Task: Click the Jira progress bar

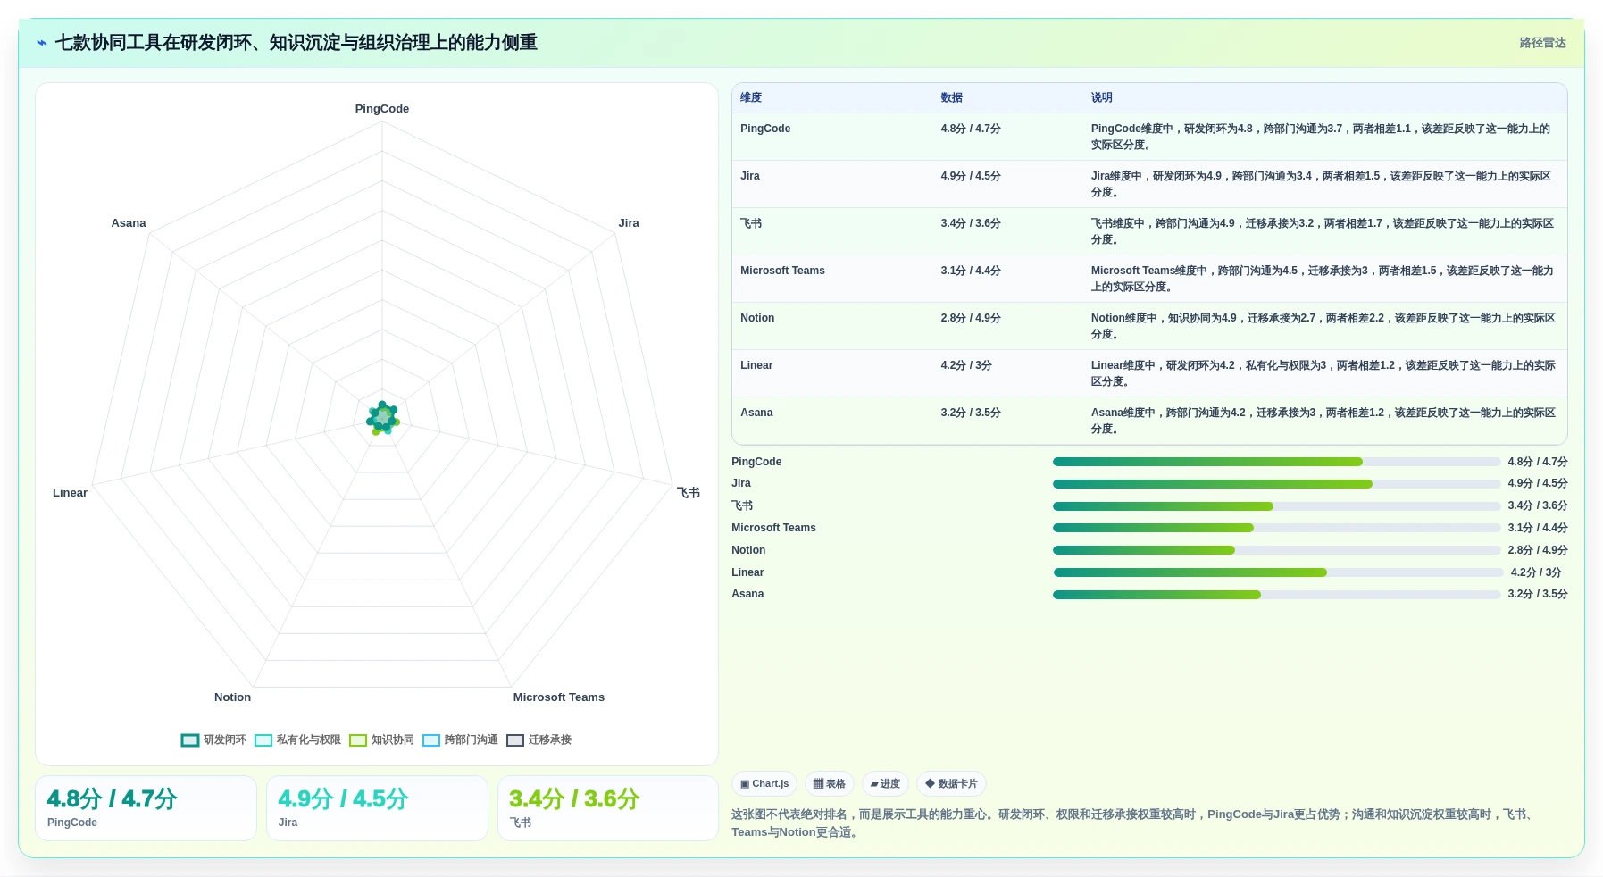Action: [1277, 484]
